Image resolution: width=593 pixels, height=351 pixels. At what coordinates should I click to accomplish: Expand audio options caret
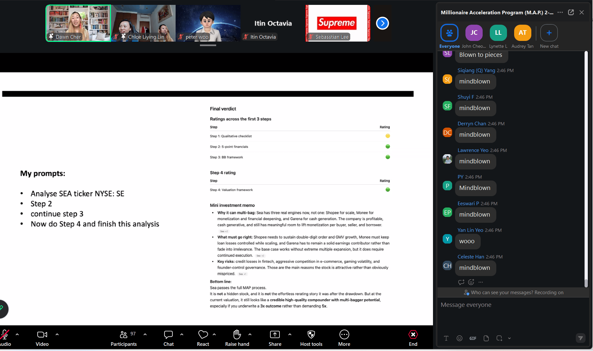pos(17,334)
